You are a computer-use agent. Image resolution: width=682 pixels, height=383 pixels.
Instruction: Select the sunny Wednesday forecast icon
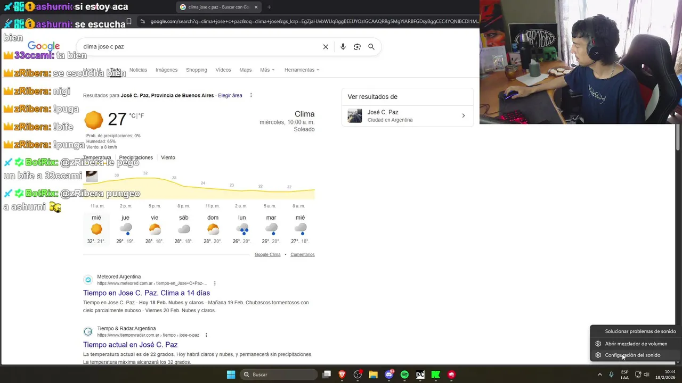(96, 229)
